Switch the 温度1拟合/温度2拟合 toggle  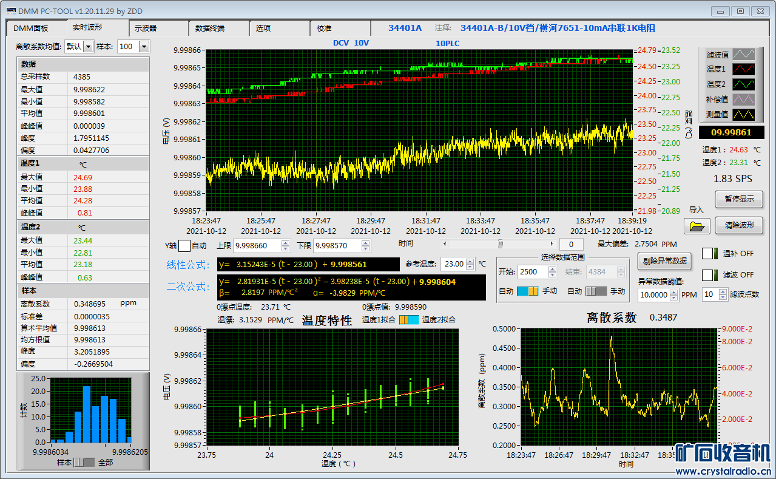click(408, 319)
